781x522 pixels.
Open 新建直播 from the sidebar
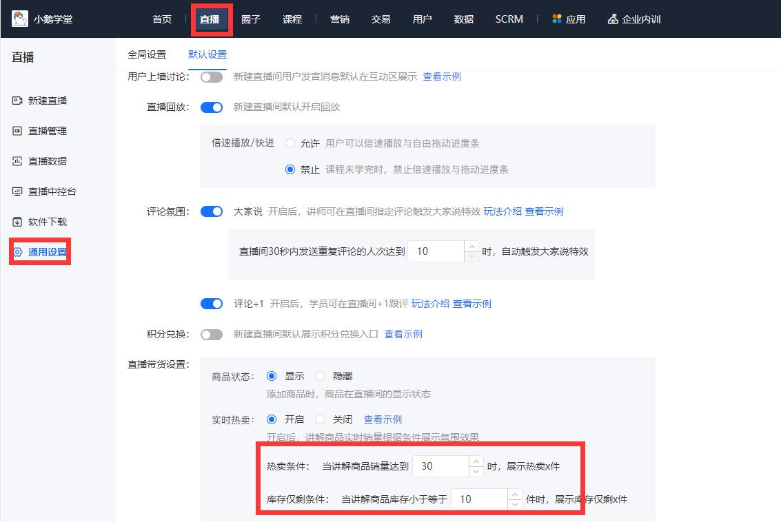coord(48,101)
